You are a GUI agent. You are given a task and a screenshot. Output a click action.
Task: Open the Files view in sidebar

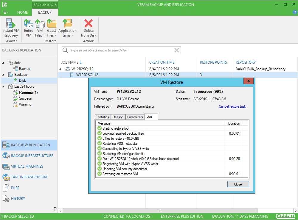pos(15,188)
